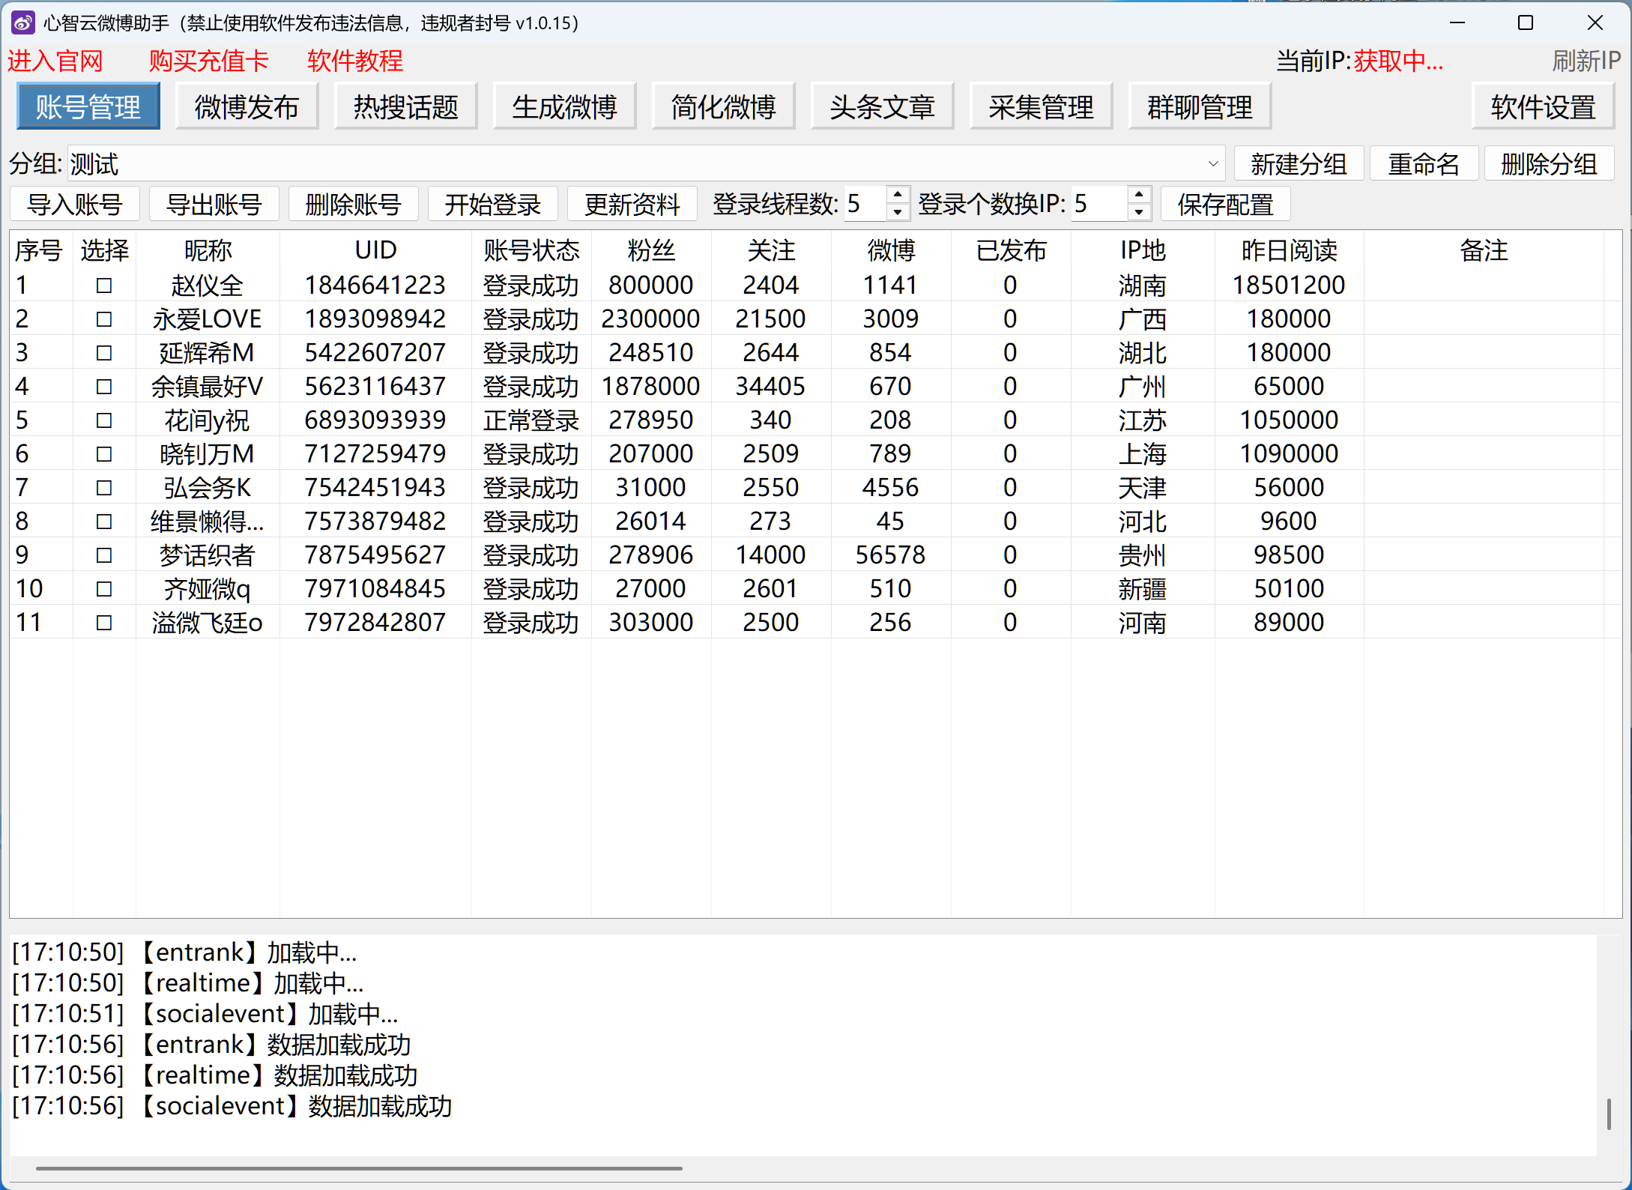
Task: Decrease login thread count with down arrow
Action: tap(898, 213)
